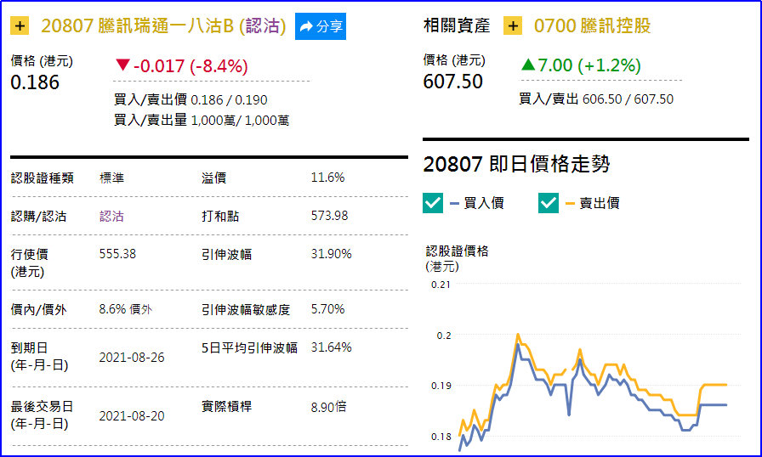
Task: Select the 打和點 breakeven value 573.98
Action: (329, 216)
